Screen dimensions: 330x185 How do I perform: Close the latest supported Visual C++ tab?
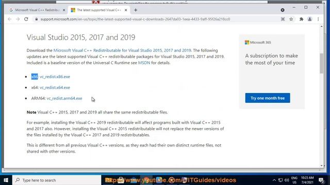(x=126, y=10)
